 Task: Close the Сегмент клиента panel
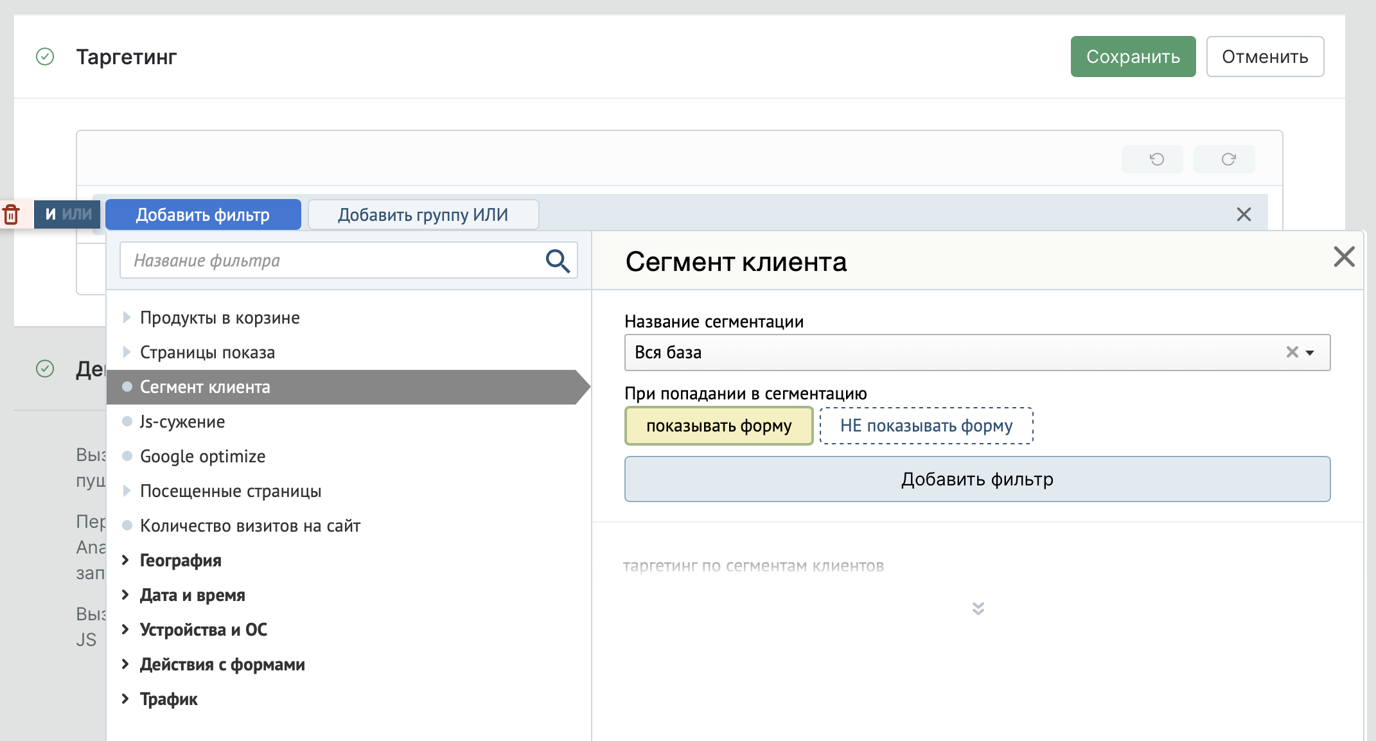(x=1344, y=257)
